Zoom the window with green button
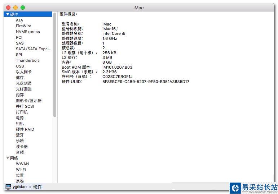This screenshot has width=278, height=194. point(23,8)
